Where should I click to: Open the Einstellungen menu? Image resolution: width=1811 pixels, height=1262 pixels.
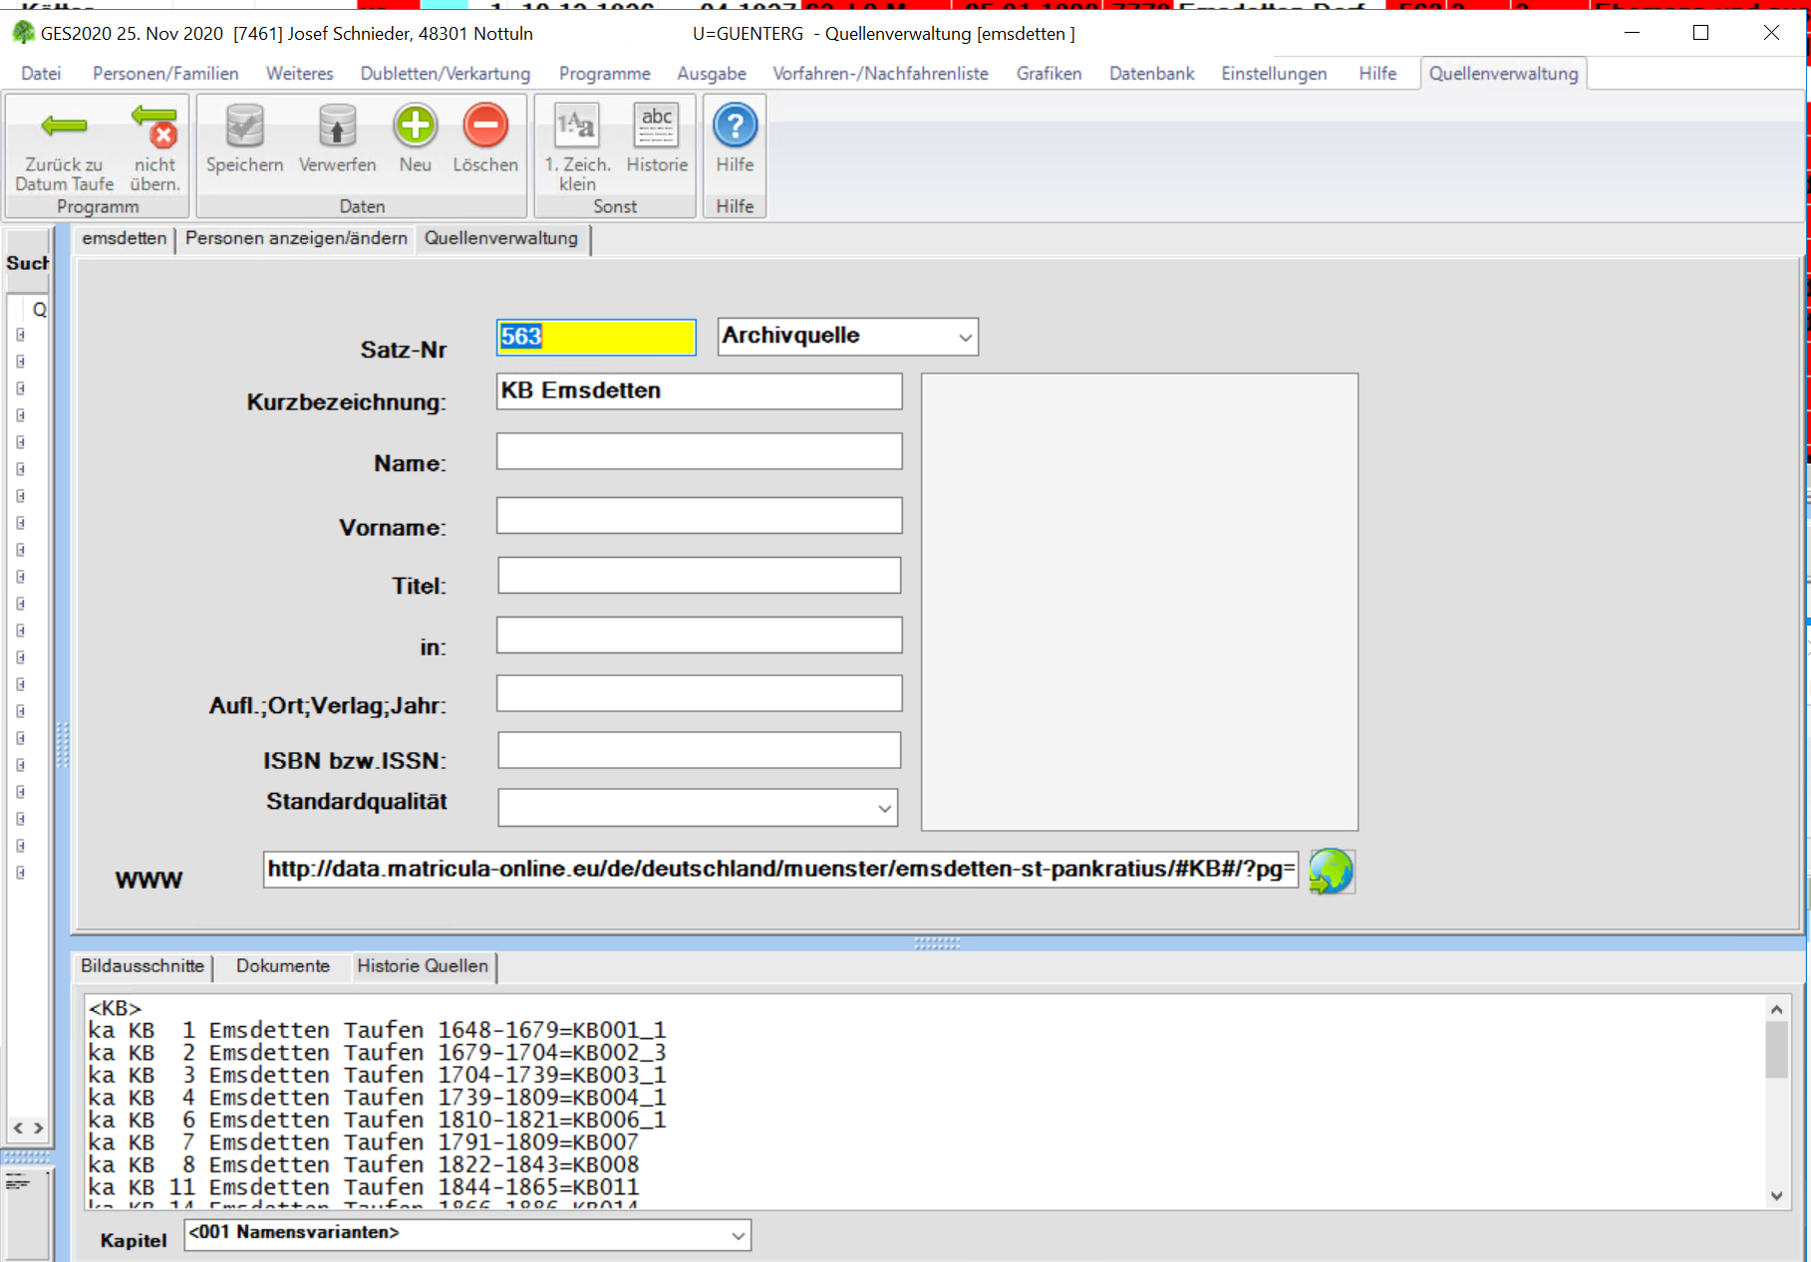[x=1274, y=74]
